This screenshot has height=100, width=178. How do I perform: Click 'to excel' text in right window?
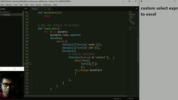click(148, 14)
